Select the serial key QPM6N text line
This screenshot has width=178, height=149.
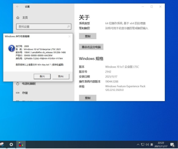pos(39,58)
